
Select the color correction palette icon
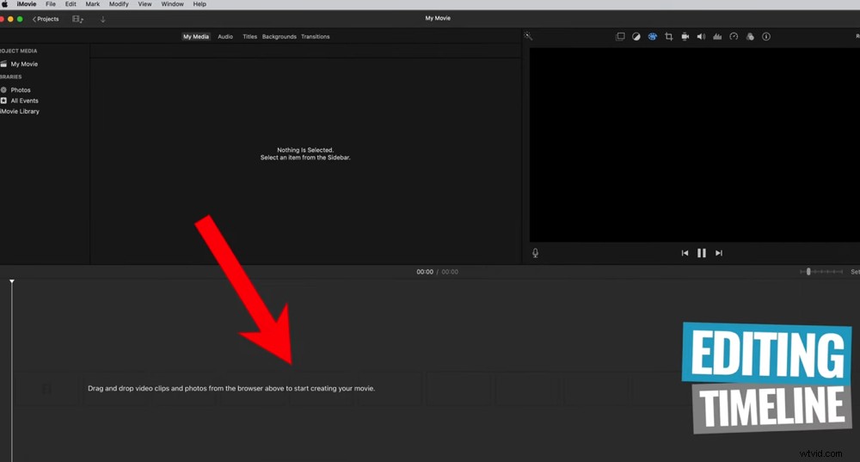652,37
